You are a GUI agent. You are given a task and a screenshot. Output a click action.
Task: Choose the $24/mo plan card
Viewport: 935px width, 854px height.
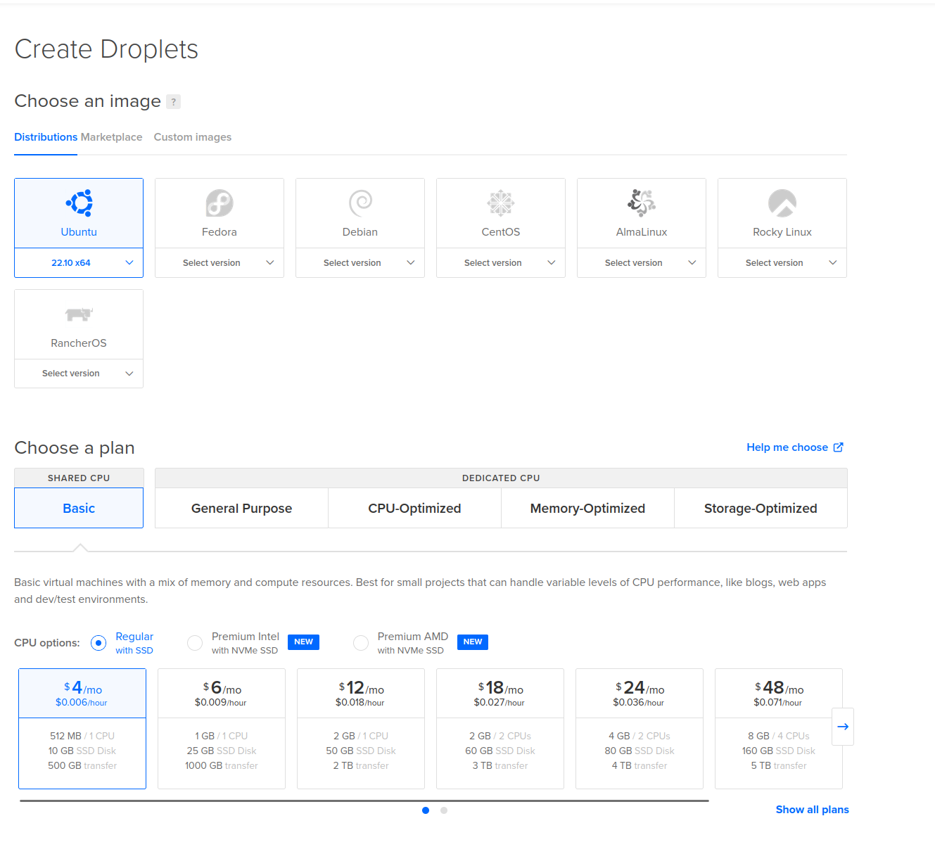[x=640, y=729]
